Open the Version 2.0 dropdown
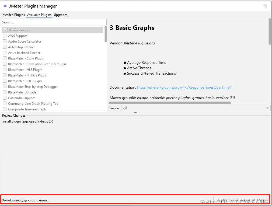The height and width of the screenshot is (206, 272). [196, 108]
